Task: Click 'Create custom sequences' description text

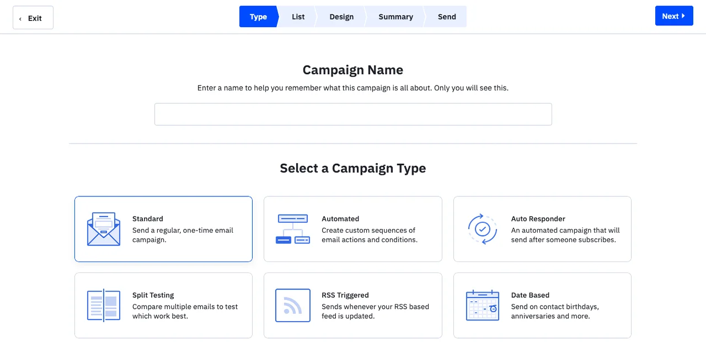Action: click(x=370, y=235)
